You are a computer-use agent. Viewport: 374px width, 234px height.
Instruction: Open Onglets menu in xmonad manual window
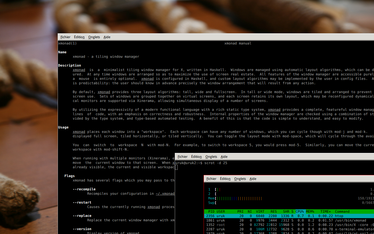[94, 37]
